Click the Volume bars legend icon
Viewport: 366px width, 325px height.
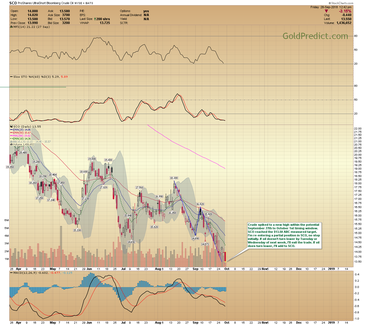tap(11, 145)
